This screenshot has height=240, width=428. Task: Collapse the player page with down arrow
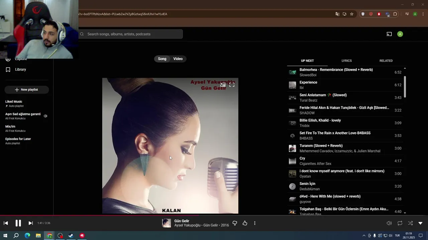(x=421, y=223)
